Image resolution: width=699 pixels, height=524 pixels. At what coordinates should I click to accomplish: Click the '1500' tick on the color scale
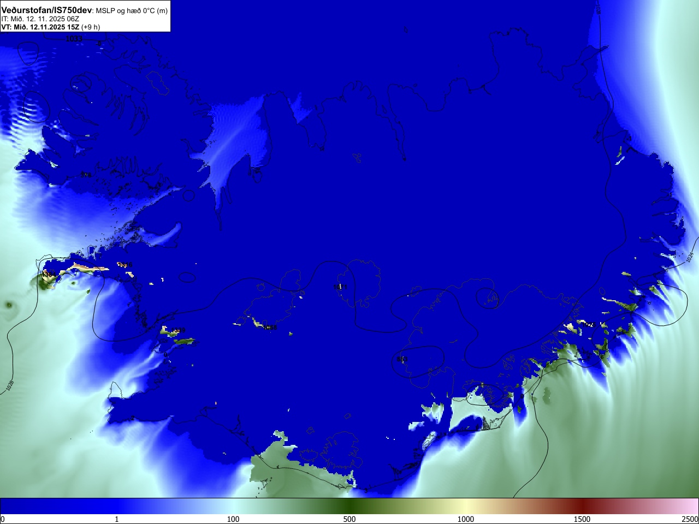[582, 519]
